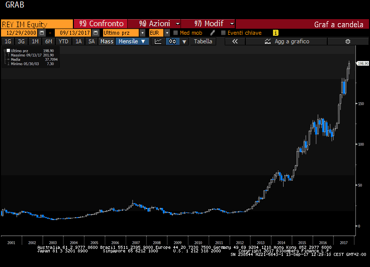370x267 pixels.
Task: Select the 1A time range tab
Action: tap(78, 41)
